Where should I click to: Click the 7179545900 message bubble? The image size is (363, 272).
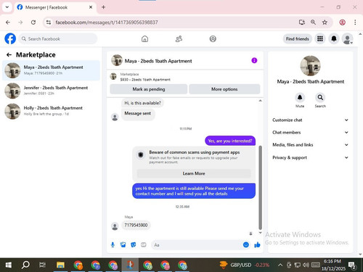pos(136,226)
